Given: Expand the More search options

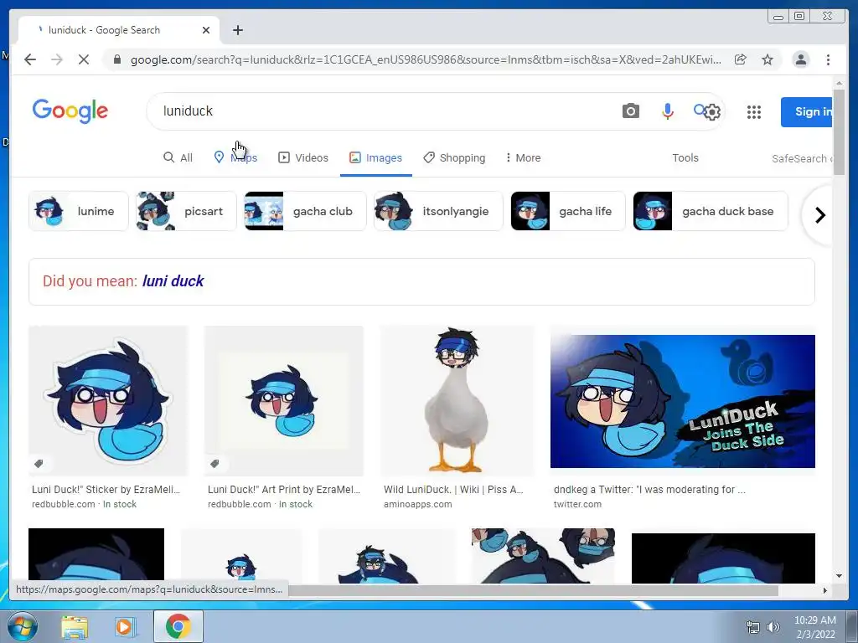Looking at the screenshot, I should tap(523, 158).
